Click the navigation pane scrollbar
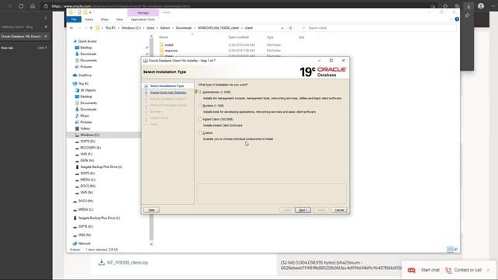Screen dimensions: 498x280 (151, 140)
